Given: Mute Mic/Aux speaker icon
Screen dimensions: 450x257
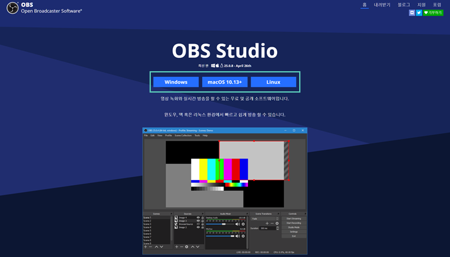Looking at the screenshot, I should 237,236.
